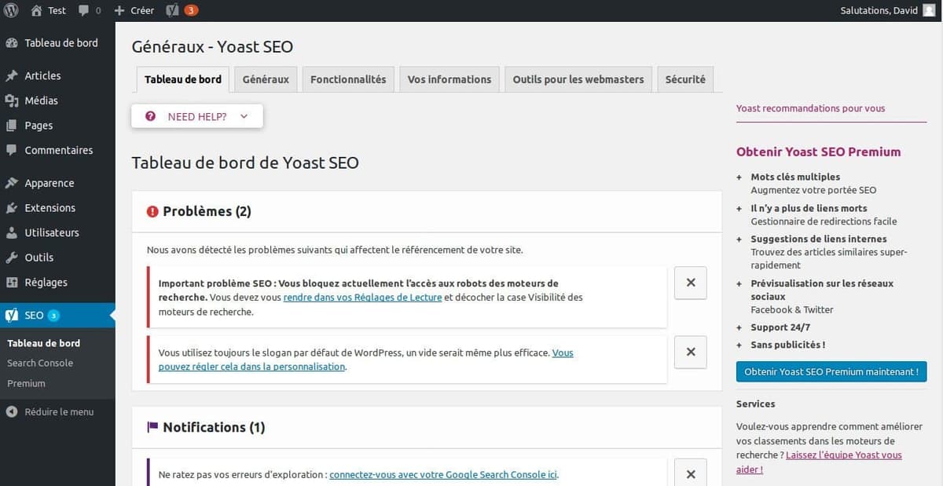Switch to the Sécurité tab
Viewport: 943px width, 486px height.
[684, 79]
